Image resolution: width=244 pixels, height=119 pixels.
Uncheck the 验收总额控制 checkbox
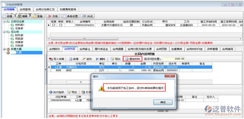pyautogui.click(x=131, y=25)
